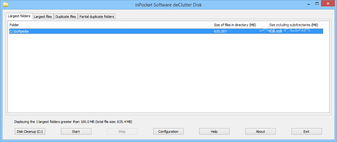The image size is (337, 142).
Task: Exit the application with Exit button
Action: pos(306,132)
